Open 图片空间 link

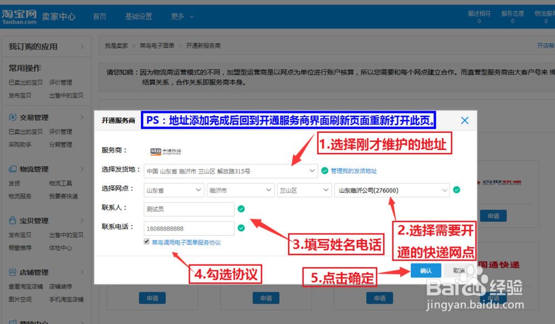[x=20, y=300]
